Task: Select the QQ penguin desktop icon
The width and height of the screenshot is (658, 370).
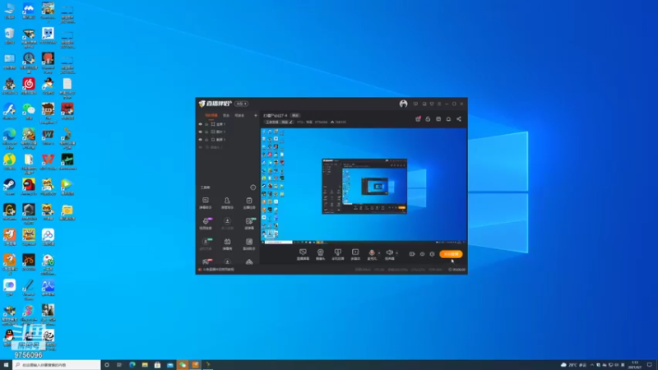Action: 9,337
